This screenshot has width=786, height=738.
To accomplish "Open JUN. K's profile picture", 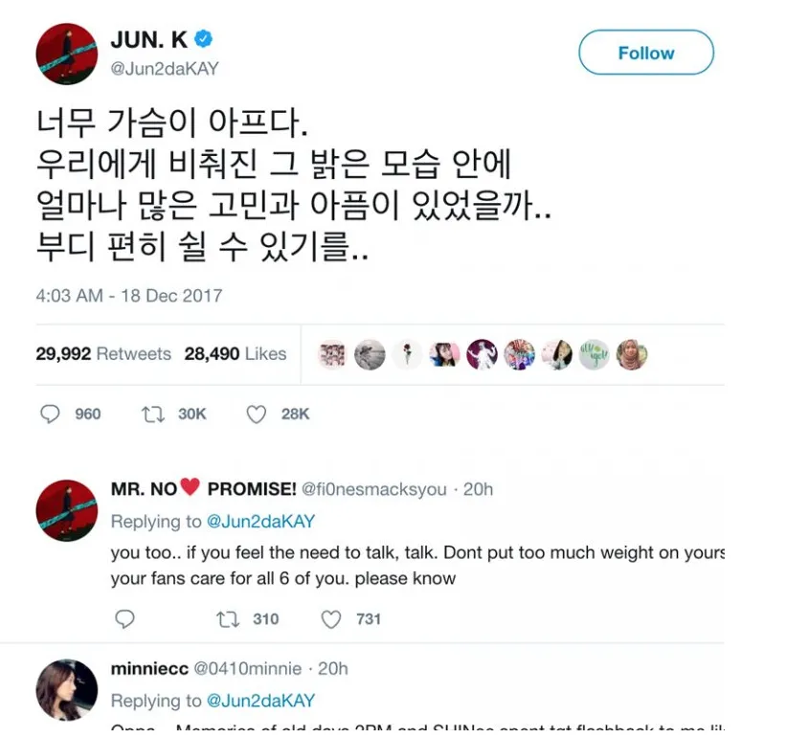I will pos(67,54).
